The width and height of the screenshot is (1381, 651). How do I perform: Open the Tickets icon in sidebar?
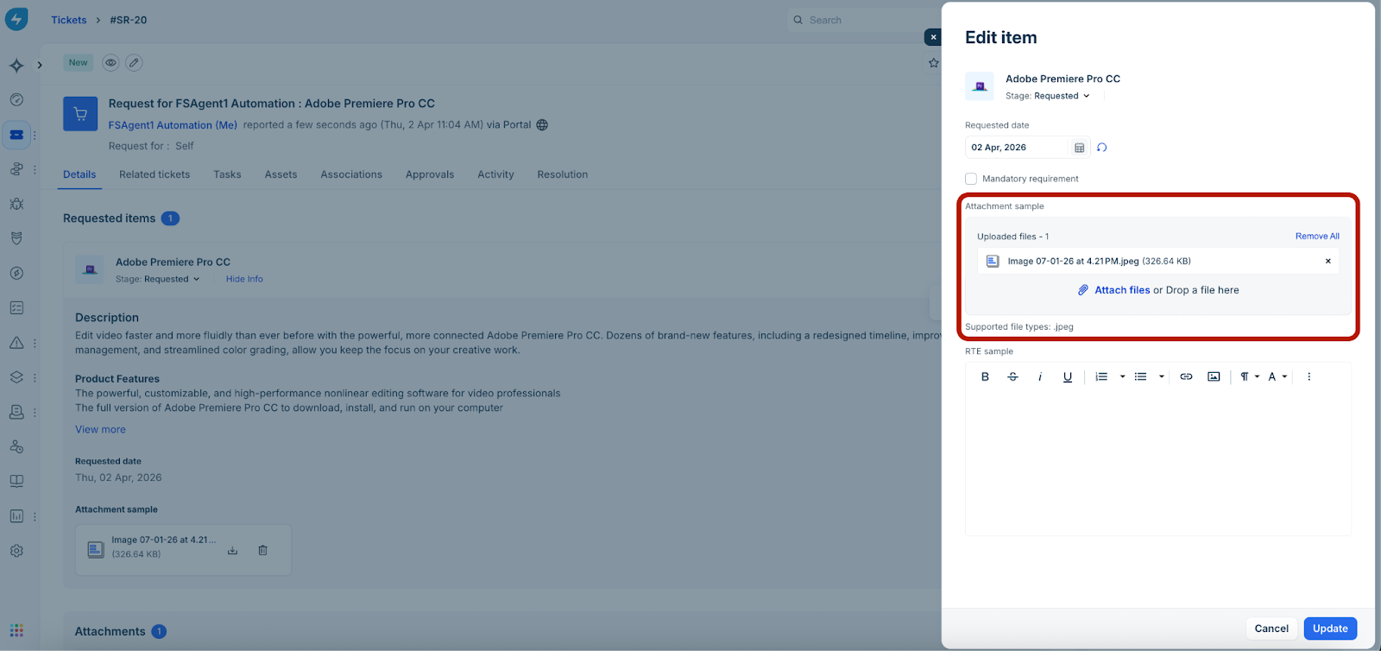tap(16, 135)
